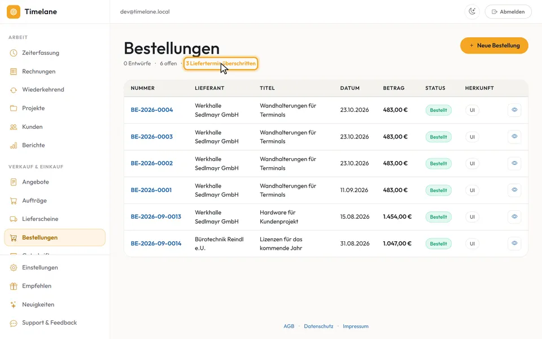Click the 0 Entwürfe counter text
Image resolution: width=542 pixels, height=339 pixels.
click(x=137, y=64)
